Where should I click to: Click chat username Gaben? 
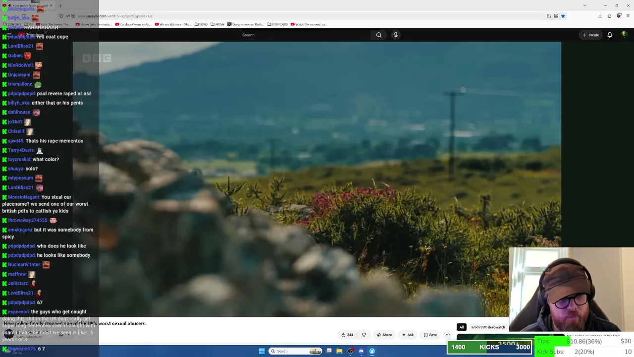[x=14, y=56]
